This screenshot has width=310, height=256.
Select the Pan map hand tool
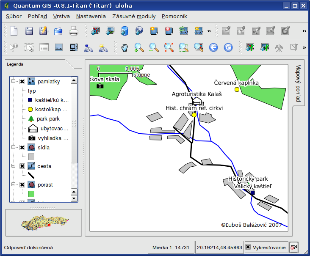click(x=124, y=47)
